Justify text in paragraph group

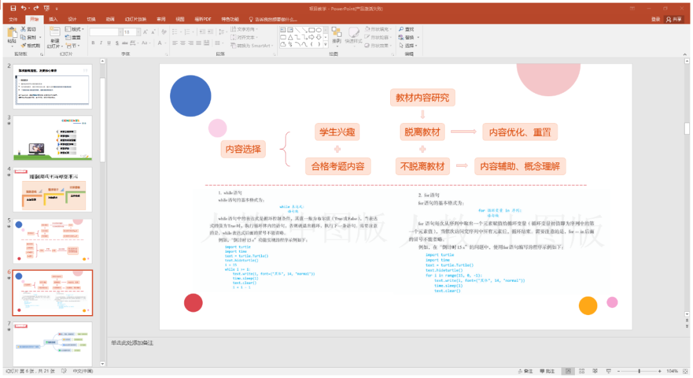click(199, 43)
